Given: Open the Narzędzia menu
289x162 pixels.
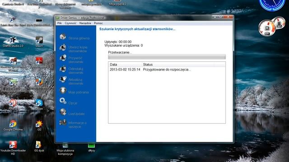Looking at the screenshot, I should coord(85,23).
